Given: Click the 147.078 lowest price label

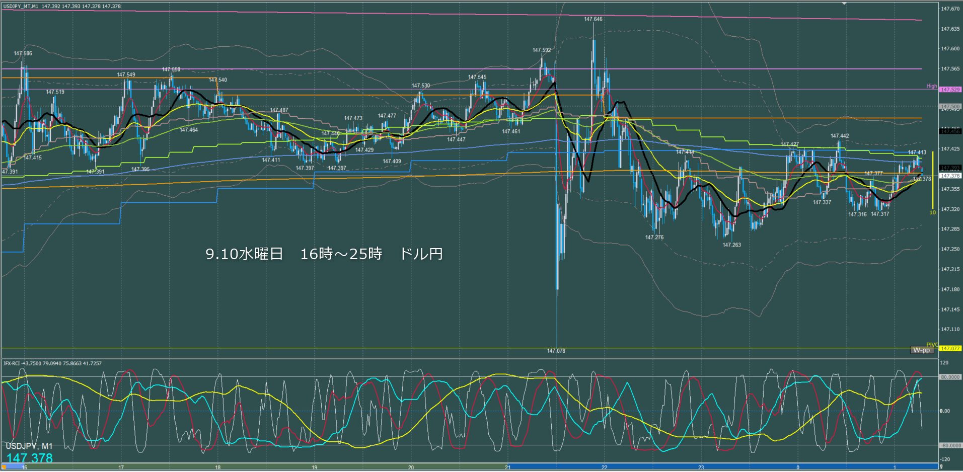Looking at the screenshot, I should [x=556, y=351].
